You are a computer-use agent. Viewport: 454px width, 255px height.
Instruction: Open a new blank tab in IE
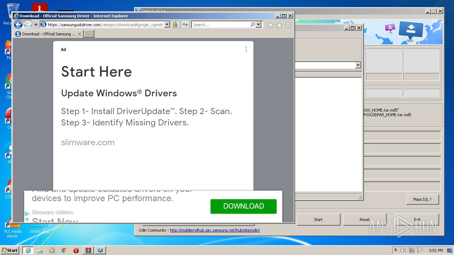click(x=89, y=34)
